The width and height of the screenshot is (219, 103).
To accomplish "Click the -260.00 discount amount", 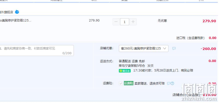I will click(208, 49).
